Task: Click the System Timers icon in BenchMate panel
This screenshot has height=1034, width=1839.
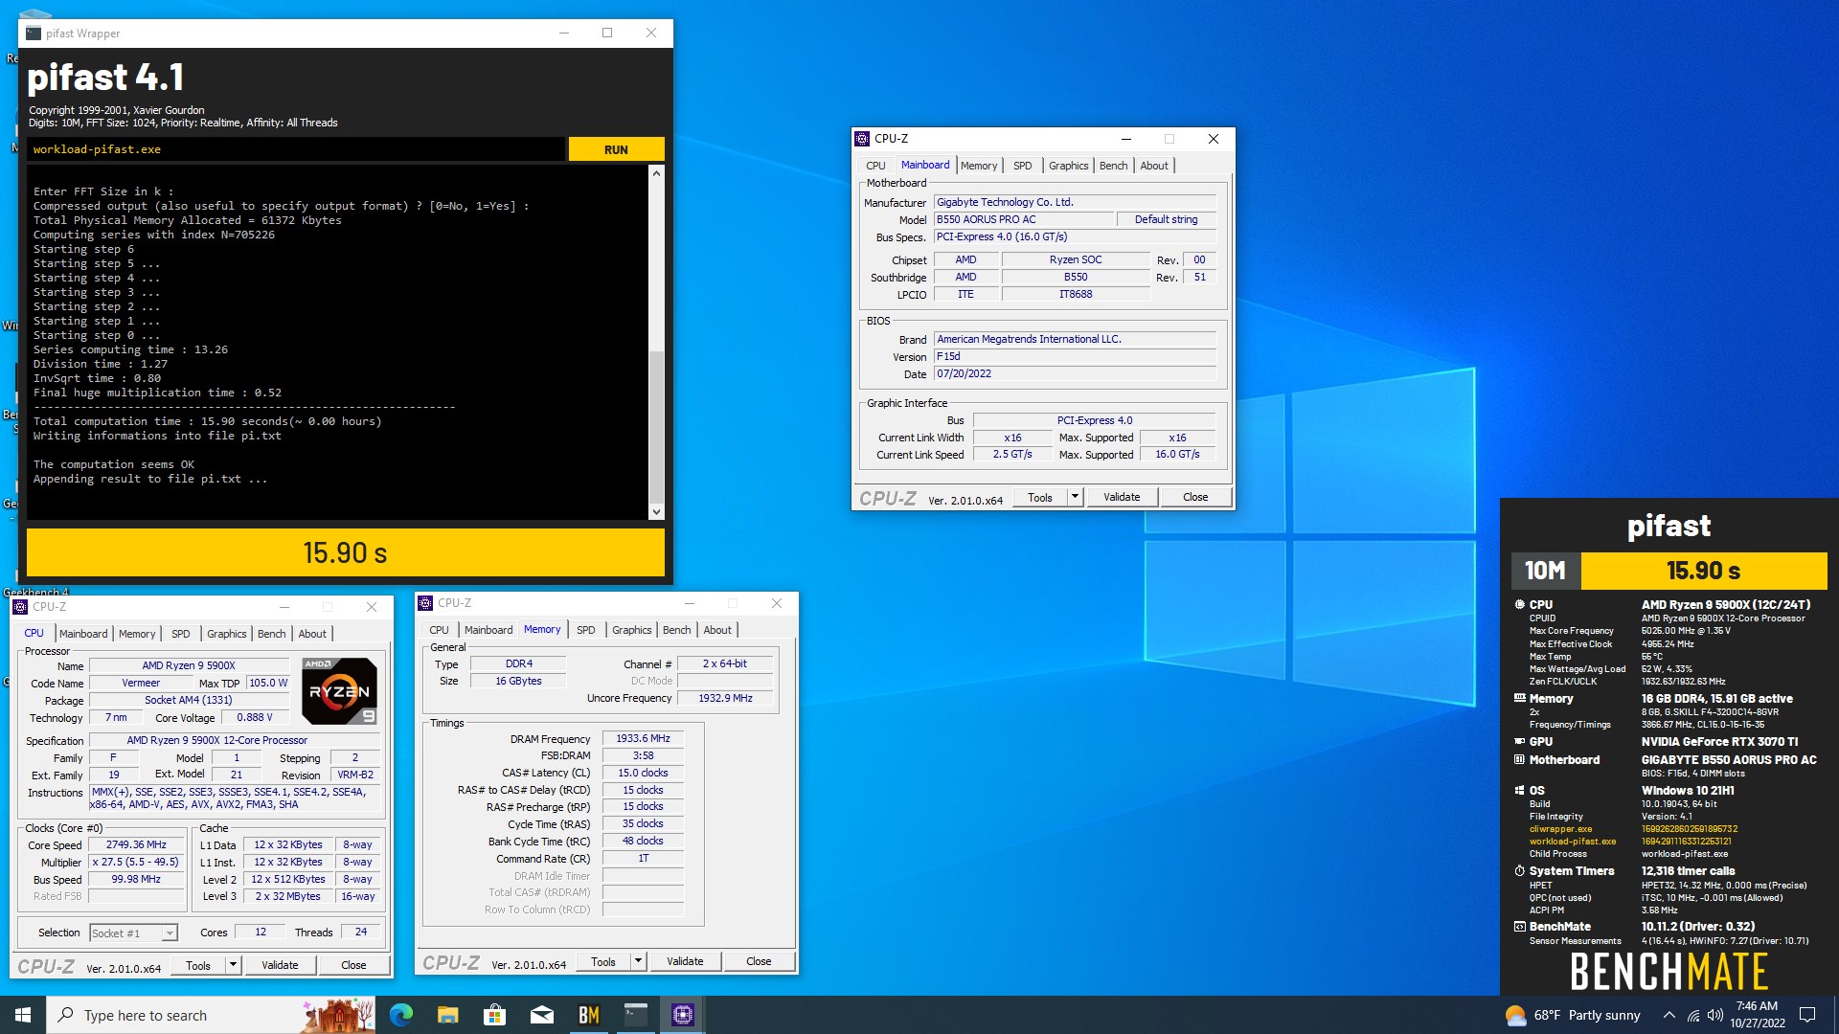Action: pos(1520,871)
